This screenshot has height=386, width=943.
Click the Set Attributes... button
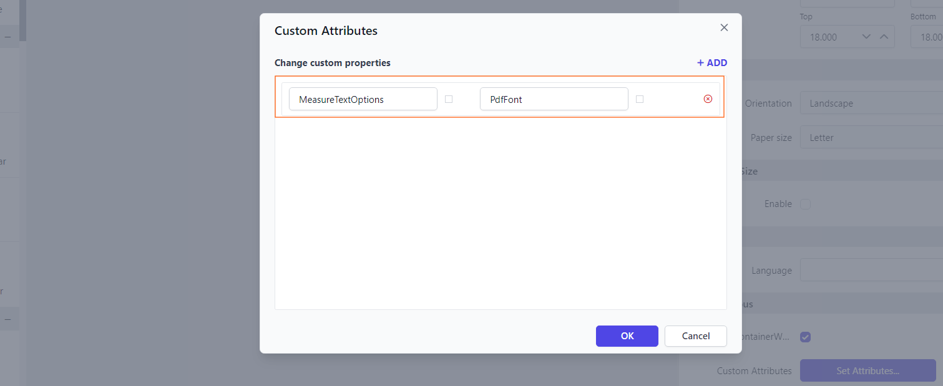pos(867,371)
